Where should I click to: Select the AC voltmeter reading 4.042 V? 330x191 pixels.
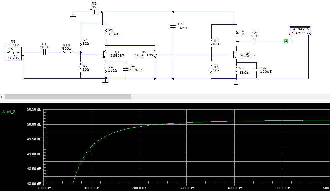[300, 31]
